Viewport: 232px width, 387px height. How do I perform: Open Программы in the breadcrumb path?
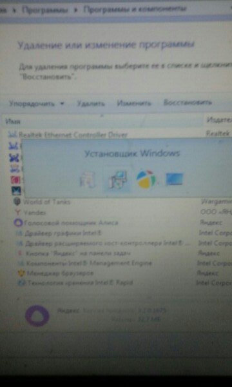click(45, 10)
